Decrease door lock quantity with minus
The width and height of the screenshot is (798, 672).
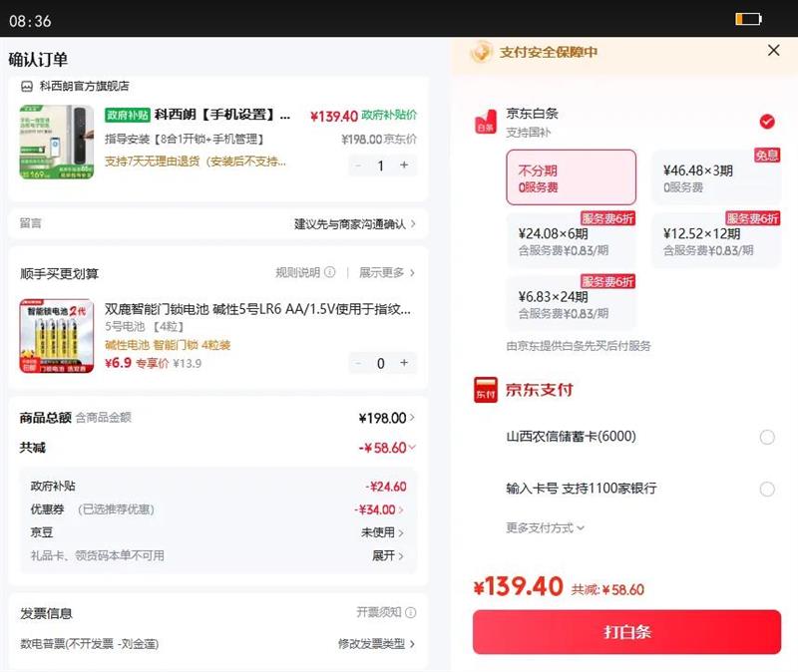point(358,166)
